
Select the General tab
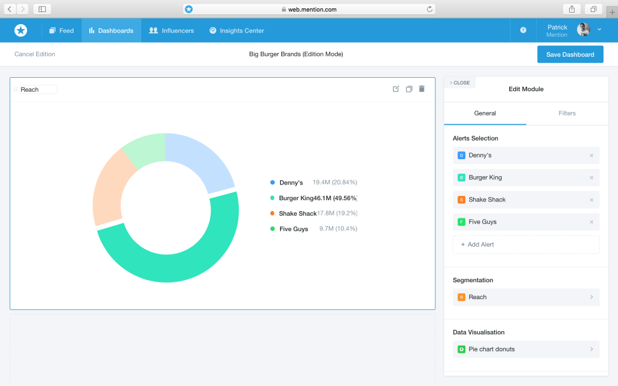pos(485,113)
